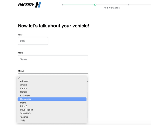Screen dimensions: 151x125
Task: Click the first progress step dot
Action: point(62,5)
